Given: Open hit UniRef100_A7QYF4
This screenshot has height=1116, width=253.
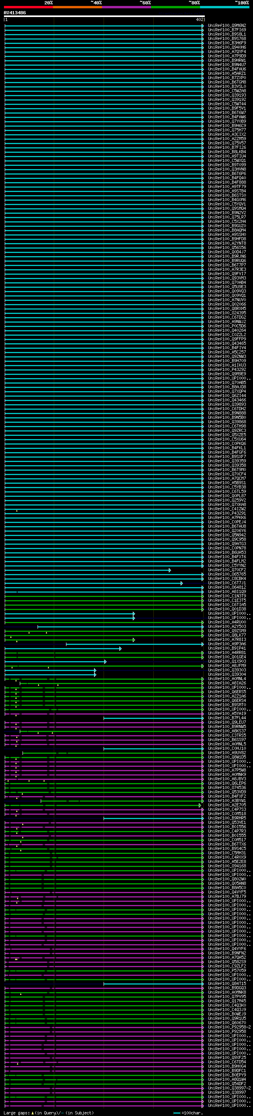Looking at the screenshot, I should (227, 51).
